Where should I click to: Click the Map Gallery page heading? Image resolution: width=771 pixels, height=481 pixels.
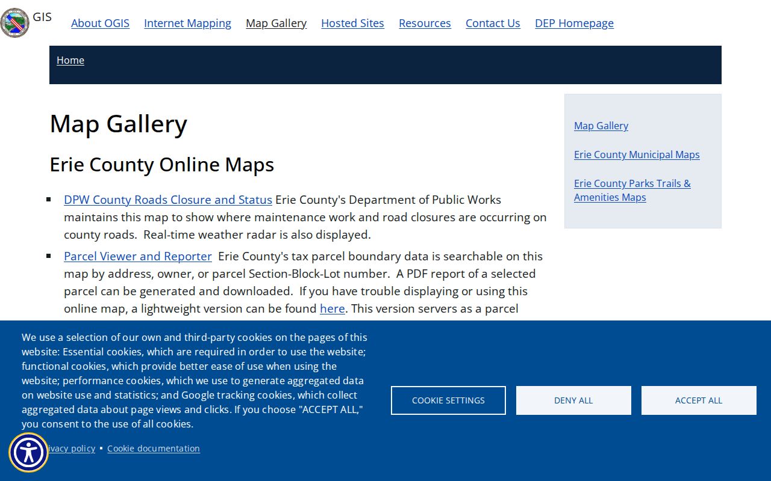click(x=119, y=124)
